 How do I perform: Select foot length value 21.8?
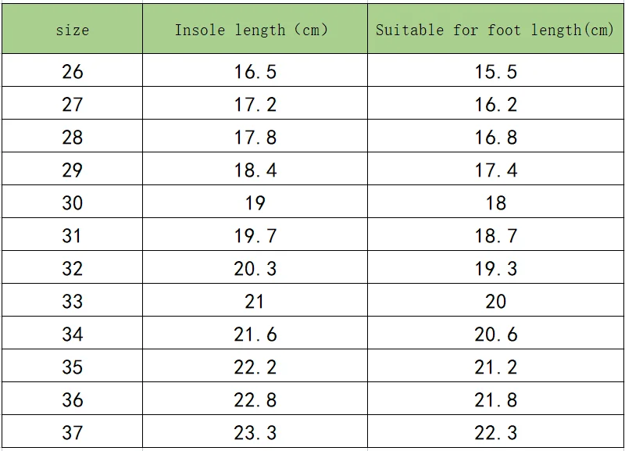[495, 400]
